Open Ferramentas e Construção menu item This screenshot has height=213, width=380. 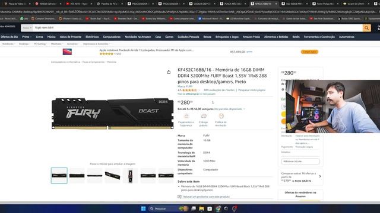click(319, 37)
